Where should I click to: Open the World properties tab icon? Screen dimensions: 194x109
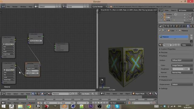point(174,26)
